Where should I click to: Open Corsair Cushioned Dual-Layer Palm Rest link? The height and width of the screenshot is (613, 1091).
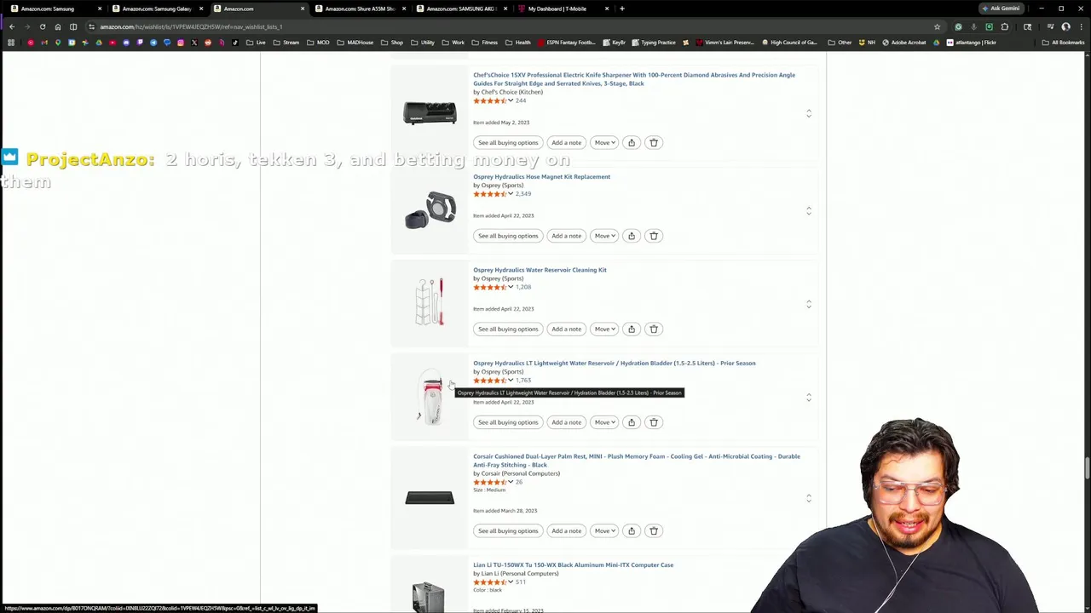click(x=637, y=461)
